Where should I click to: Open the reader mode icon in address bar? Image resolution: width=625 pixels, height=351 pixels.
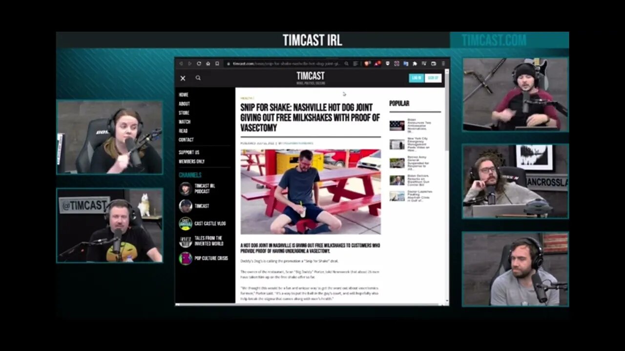point(355,63)
